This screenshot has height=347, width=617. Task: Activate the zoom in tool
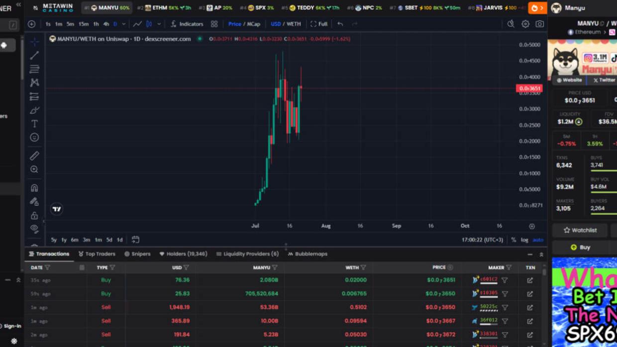click(x=34, y=170)
